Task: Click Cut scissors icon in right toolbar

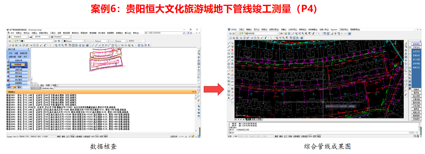Action: click(x=252, y=38)
